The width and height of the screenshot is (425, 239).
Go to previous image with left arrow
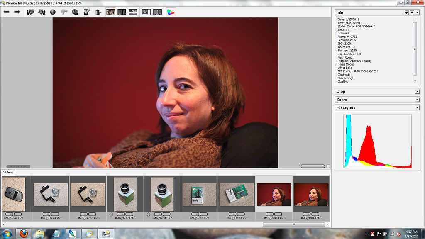click(x=6, y=12)
